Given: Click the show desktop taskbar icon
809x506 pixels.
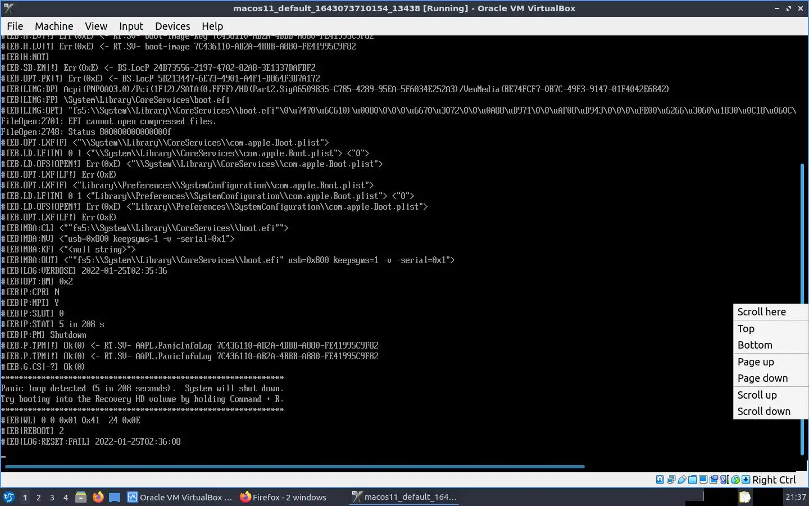Looking at the screenshot, I should 115,497.
